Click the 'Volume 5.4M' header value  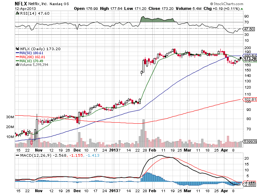[x=188, y=8]
